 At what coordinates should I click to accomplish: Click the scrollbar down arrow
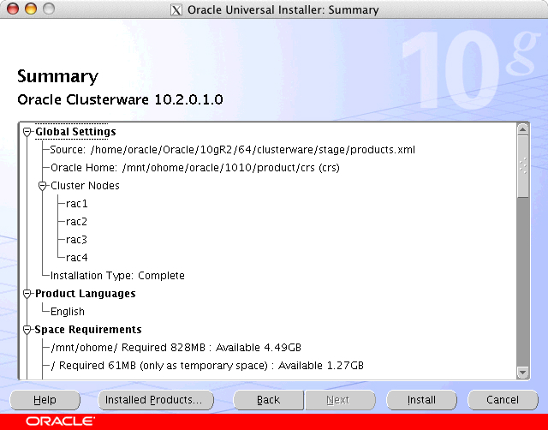click(x=523, y=373)
